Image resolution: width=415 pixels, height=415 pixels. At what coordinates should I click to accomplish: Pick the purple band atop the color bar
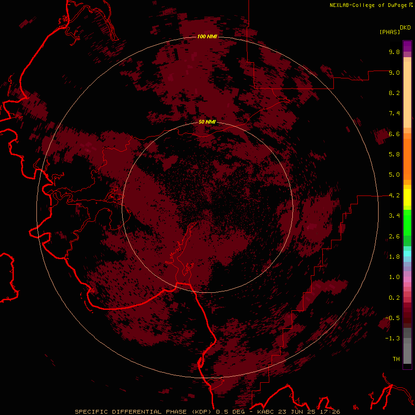click(407, 46)
